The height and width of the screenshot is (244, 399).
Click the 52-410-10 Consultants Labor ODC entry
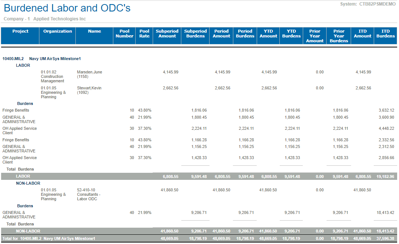coord(88,194)
